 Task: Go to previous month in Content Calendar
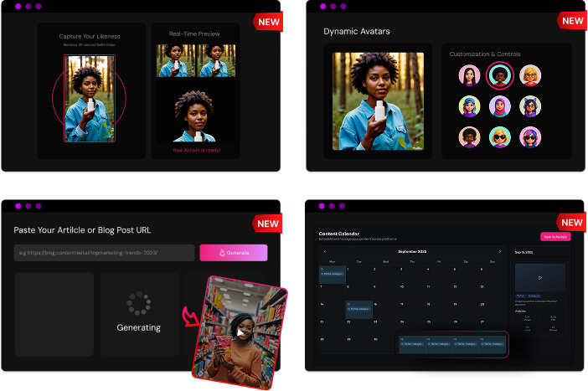coord(323,251)
